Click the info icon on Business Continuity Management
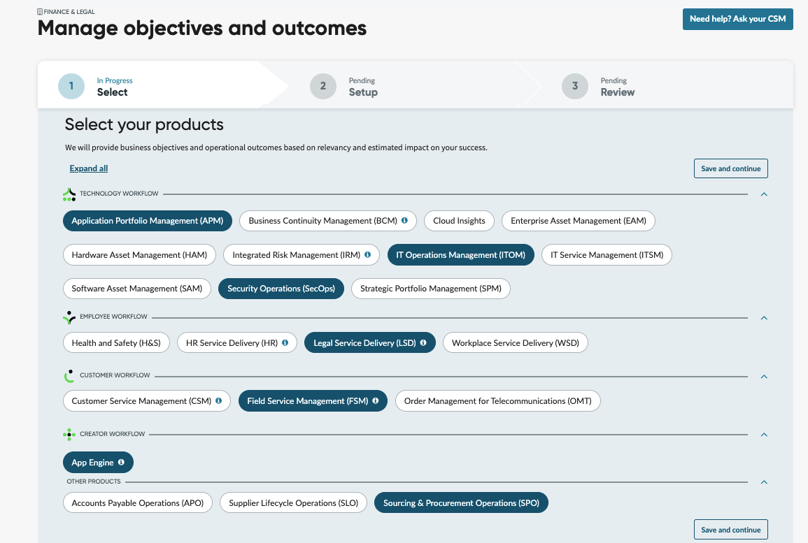This screenshot has width=808, height=543. tap(404, 220)
